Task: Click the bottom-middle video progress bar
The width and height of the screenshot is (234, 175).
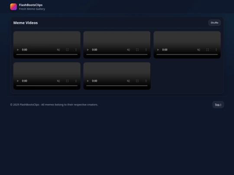Action: pyautogui.click(x=117, y=86)
